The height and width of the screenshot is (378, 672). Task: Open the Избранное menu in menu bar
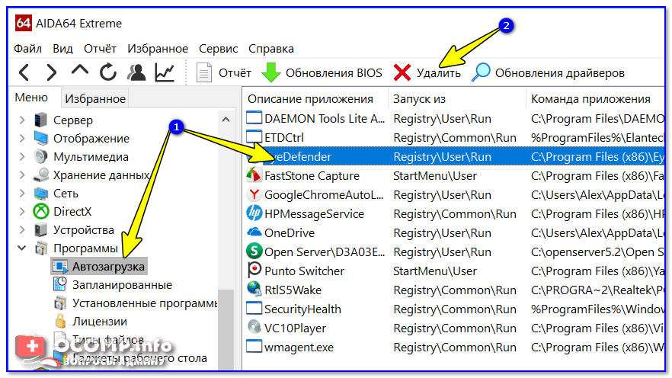coord(158,49)
